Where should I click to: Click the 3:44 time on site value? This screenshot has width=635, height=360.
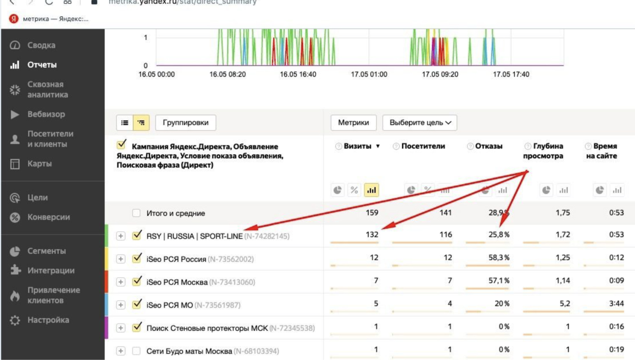click(616, 303)
